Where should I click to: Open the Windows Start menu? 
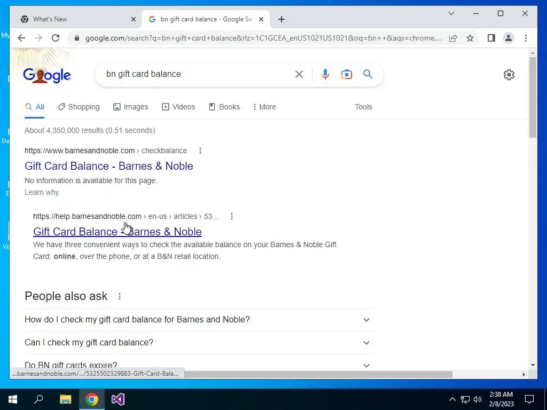[x=13, y=399]
